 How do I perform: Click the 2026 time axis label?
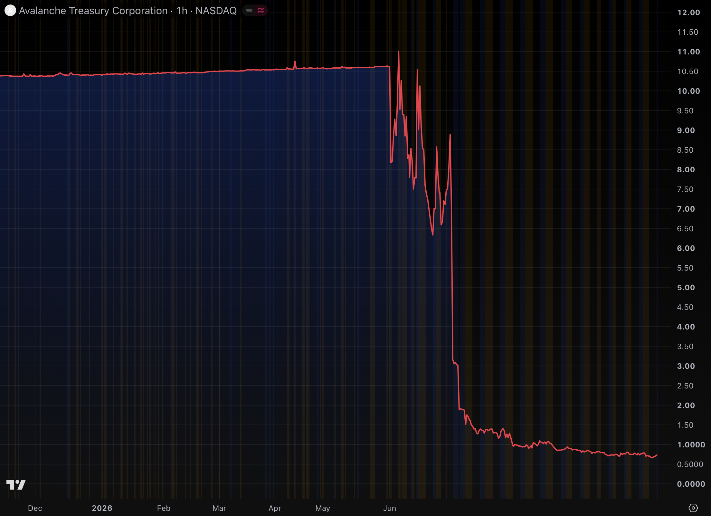(x=102, y=508)
